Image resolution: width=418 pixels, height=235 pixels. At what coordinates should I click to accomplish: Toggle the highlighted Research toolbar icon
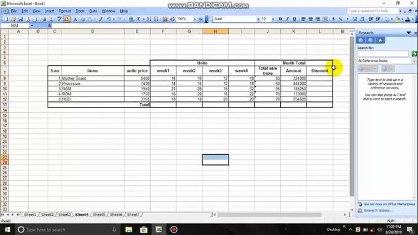click(x=67, y=19)
